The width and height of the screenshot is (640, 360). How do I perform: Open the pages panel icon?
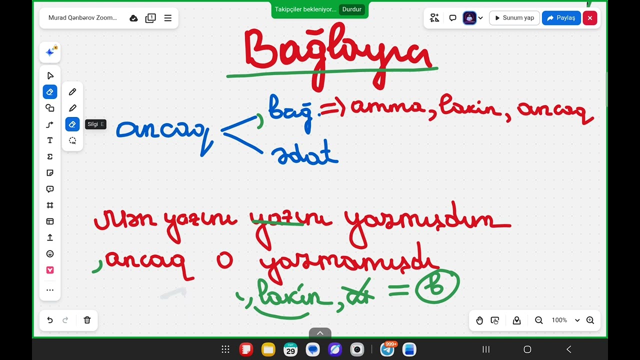[x=150, y=18]
